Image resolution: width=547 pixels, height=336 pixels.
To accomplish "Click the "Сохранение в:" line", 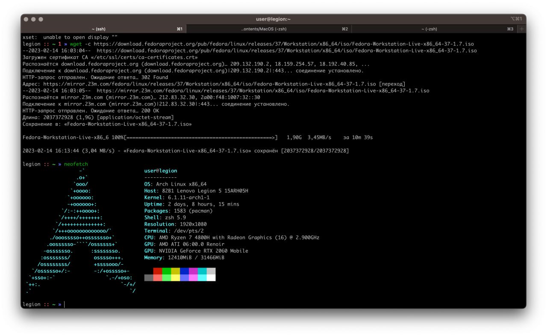I will [107, 124].
